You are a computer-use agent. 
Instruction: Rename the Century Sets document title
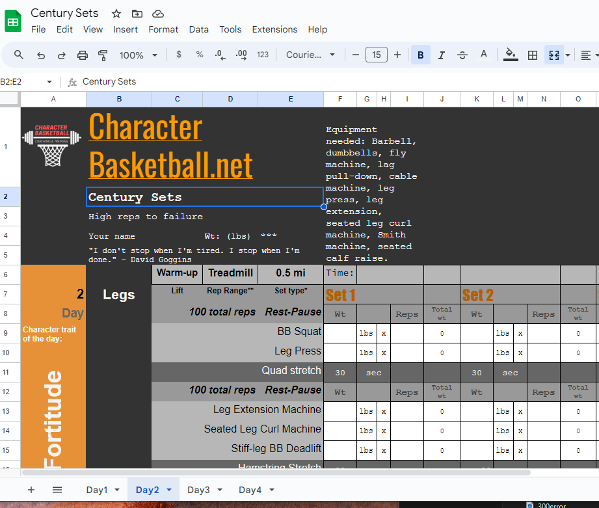pyautogui.click(x=64, y=13)
